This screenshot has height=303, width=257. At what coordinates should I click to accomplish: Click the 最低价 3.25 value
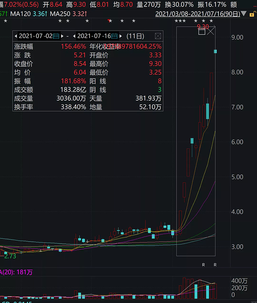(155, 73)
